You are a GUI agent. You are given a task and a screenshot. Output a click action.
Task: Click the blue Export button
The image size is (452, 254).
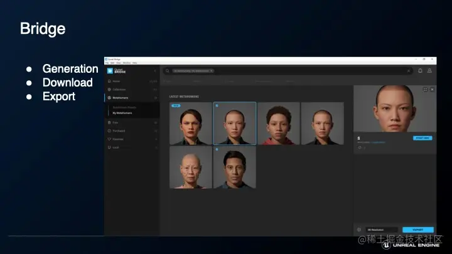click(x=418, y=230)
